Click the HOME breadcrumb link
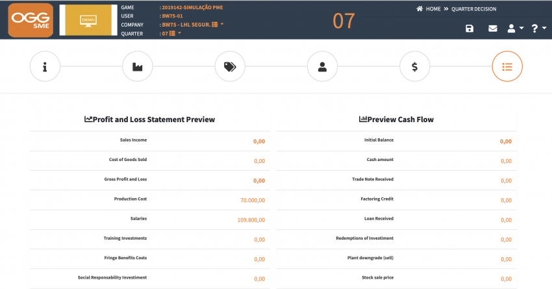This screenshot has height=289, width=552. (x=433, y=9)
